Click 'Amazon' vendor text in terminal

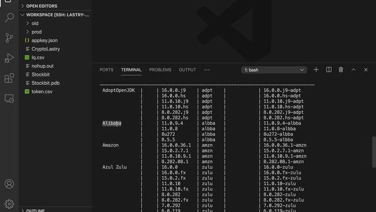110,145
